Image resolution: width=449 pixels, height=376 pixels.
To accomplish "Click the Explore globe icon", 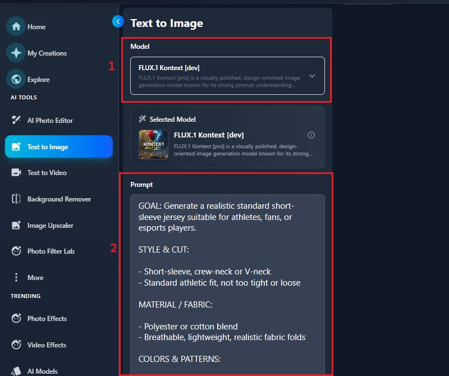I will 16,79.
